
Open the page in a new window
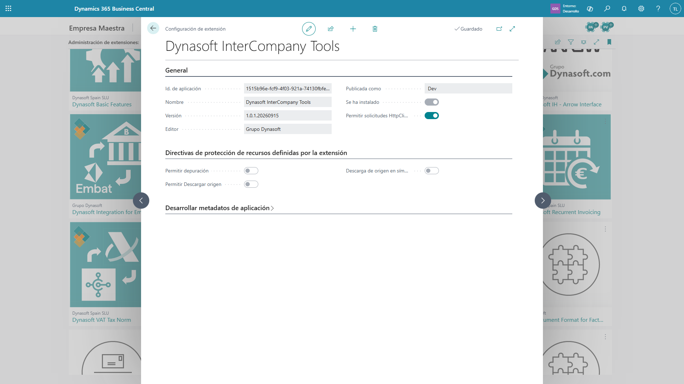coord(499,29)
